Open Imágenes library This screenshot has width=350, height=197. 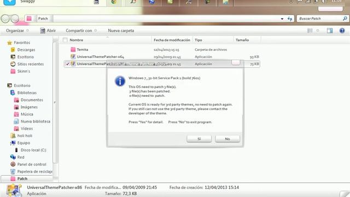29,107
